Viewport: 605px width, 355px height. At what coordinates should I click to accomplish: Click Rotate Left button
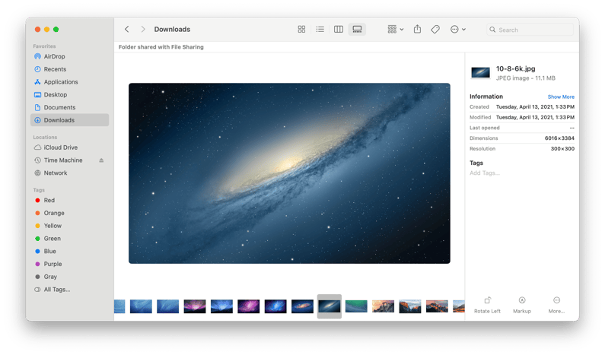coord(487,305)
